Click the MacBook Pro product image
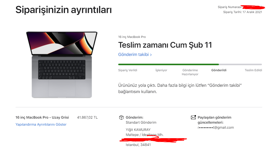277x164 pixels. (62, 65)
